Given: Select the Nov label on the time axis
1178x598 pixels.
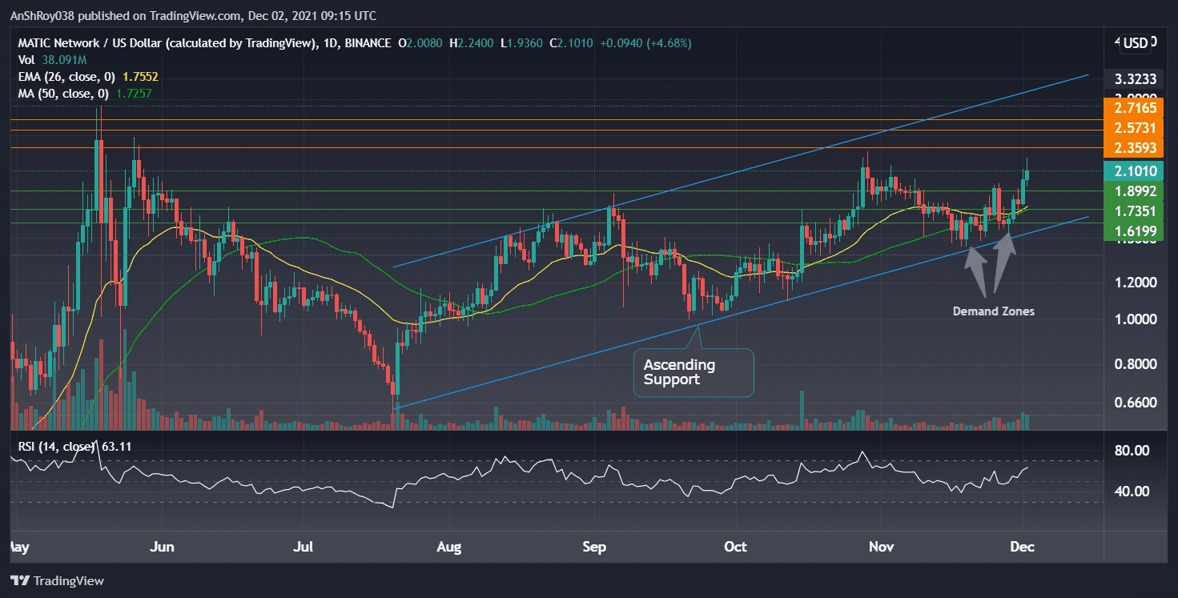Looking at the screenshot, I should (x=881, y=547).
